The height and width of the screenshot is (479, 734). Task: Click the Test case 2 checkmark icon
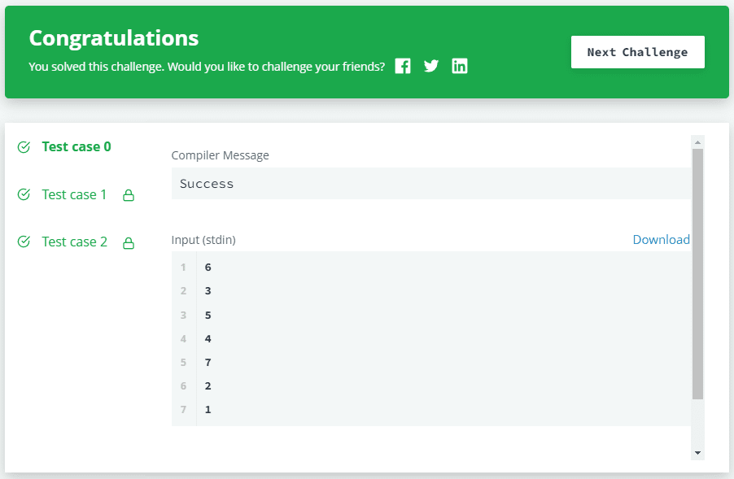(24, 242)
